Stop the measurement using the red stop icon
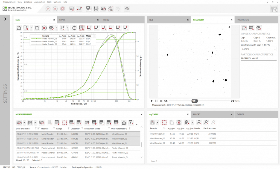Viewport: 280px width, 169px height. pos(62,9)
